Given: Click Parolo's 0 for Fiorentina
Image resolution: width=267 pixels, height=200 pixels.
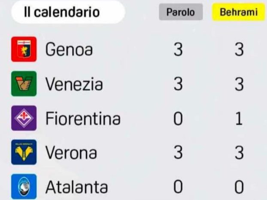Looking at the screenshot, I should (x=178, y=119).
